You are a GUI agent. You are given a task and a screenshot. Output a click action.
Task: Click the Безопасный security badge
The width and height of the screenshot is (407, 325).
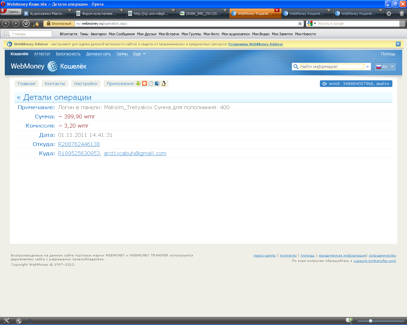[59, 23]
